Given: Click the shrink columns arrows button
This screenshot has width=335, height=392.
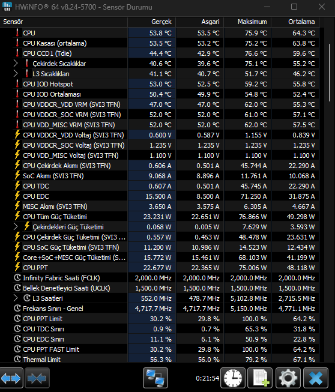Looking at the screenshot, I should click(x=37, y=378).
